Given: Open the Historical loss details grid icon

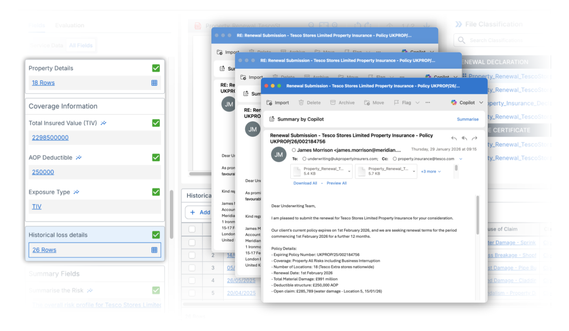Looking at the screenshot, I should click(154, 250).
